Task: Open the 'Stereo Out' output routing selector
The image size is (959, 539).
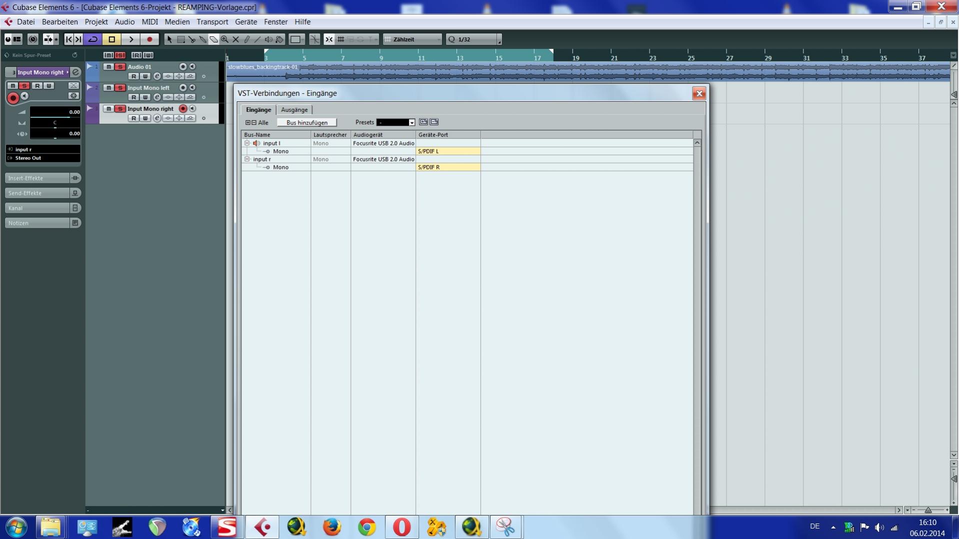Action: [43, 158]
